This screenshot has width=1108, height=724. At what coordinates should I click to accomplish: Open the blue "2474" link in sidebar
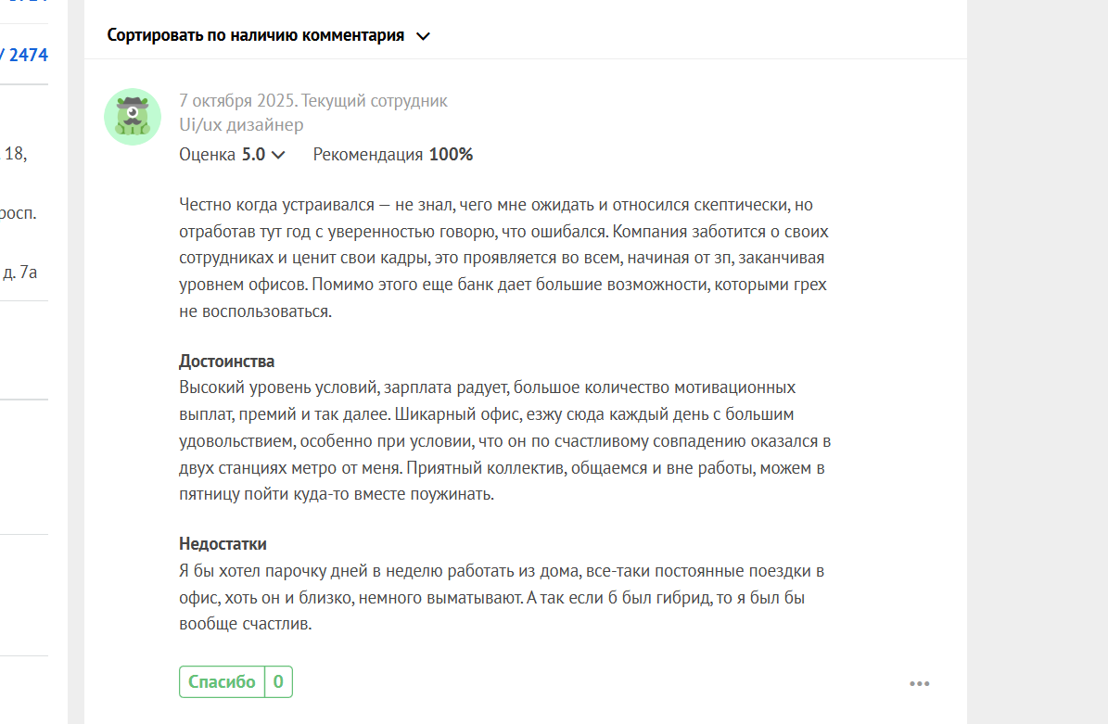[28, 55]
